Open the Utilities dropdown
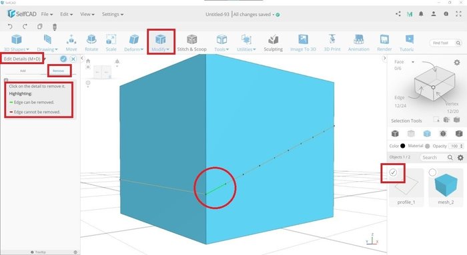467x255 pixels. (246, 43)
